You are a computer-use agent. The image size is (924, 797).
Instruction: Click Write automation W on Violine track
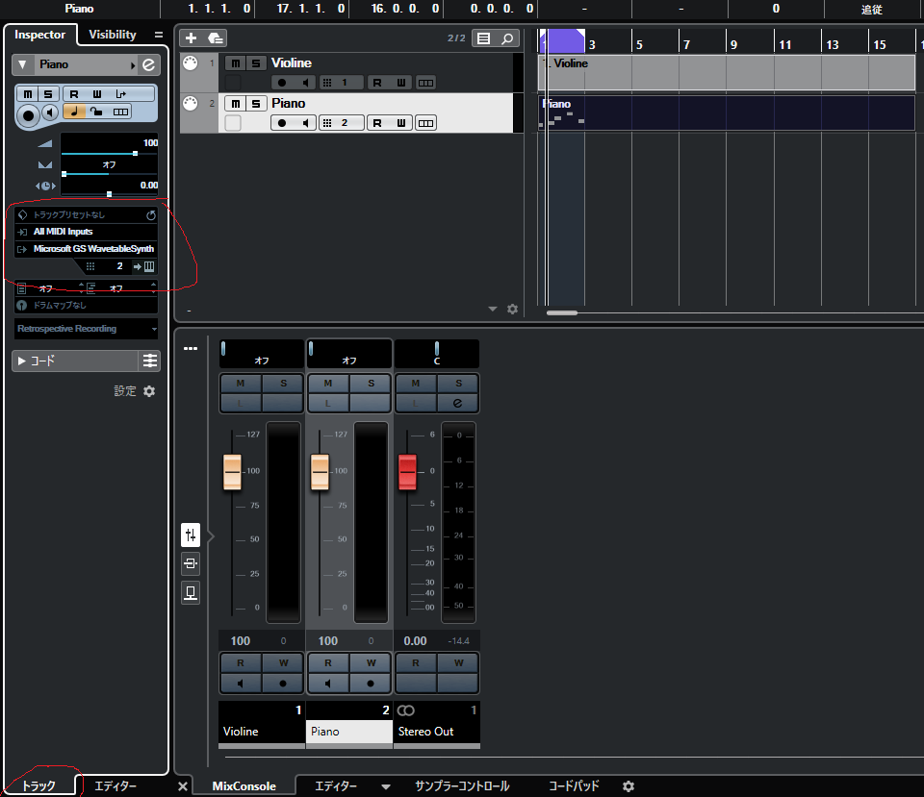[x=400, y=83]
